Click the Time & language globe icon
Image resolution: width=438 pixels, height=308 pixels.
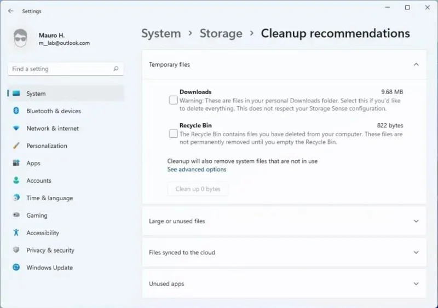pos(16,197)
